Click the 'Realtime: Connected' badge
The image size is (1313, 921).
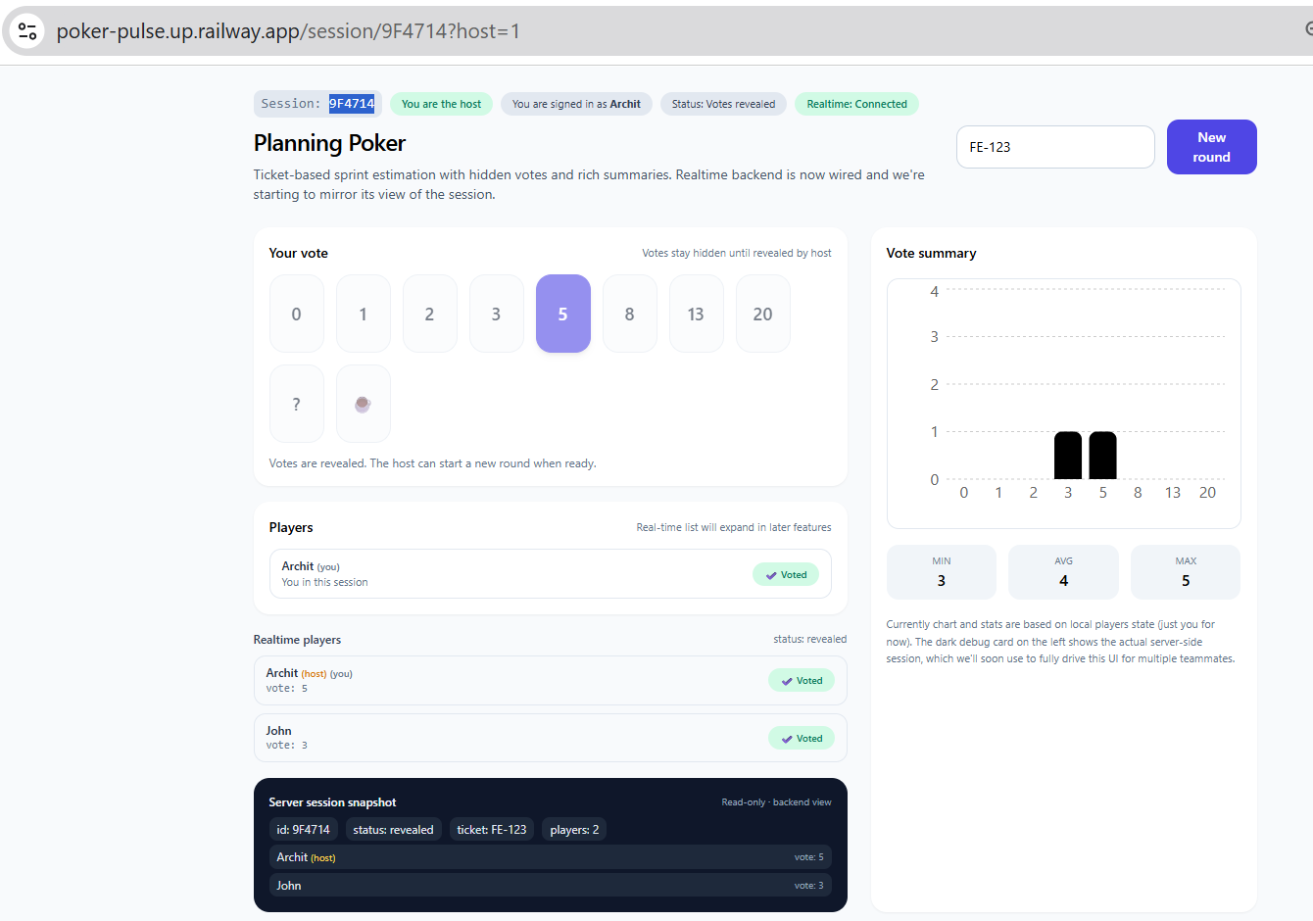click(x=856, y=104)
